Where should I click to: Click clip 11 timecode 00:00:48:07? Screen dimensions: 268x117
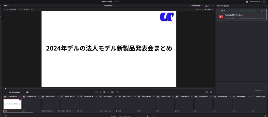point(204,97)
